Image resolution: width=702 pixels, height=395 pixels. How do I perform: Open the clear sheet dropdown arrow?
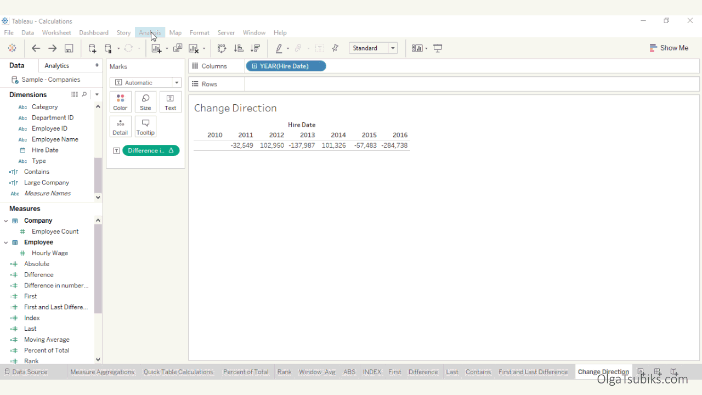coord(203,49)
